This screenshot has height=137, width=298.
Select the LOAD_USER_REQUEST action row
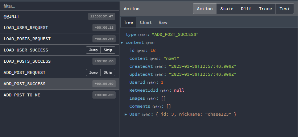click(x=59, y=28)
